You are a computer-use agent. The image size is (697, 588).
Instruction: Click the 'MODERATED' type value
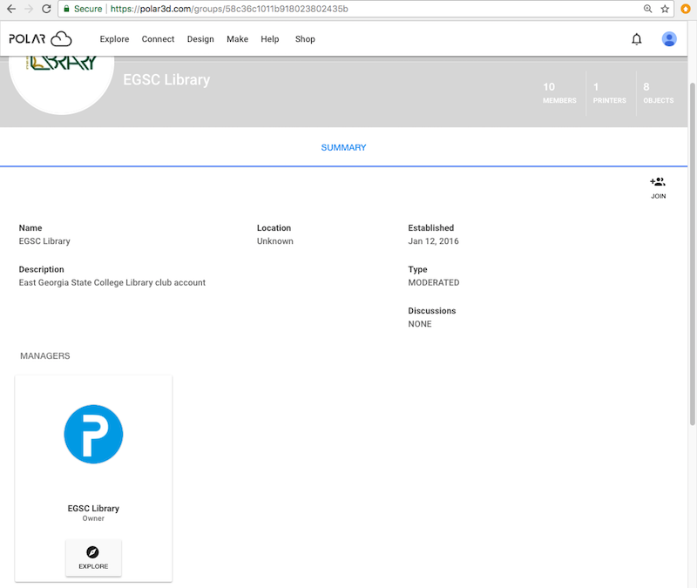tap(433, 282)
